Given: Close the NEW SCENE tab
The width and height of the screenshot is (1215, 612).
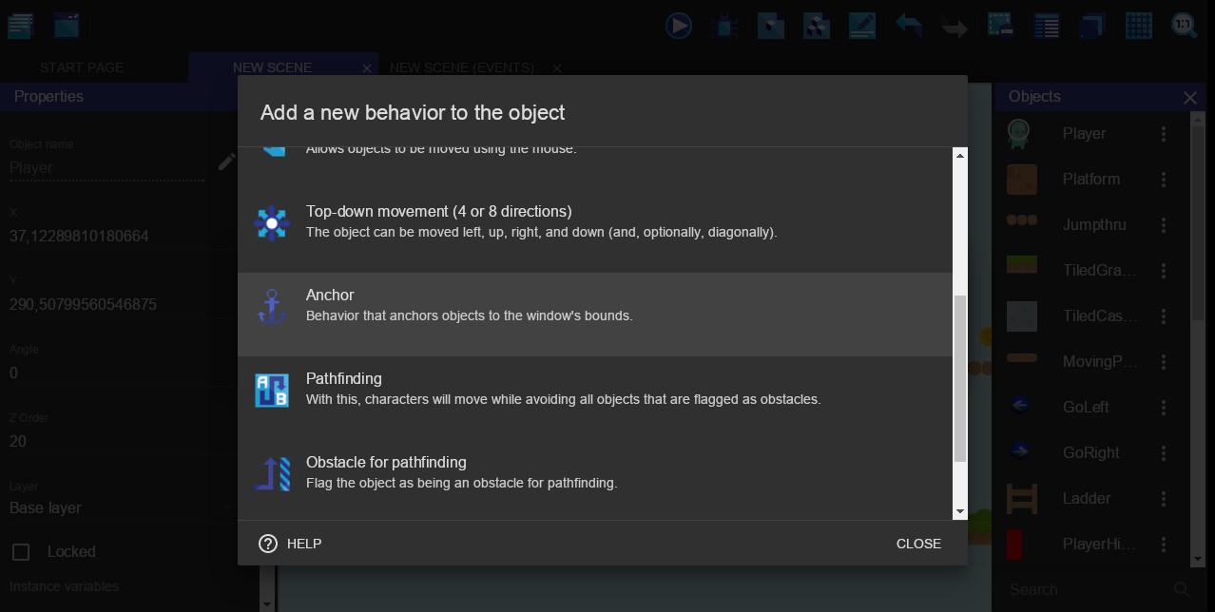Looking at the screenshot, I should 367,68.
